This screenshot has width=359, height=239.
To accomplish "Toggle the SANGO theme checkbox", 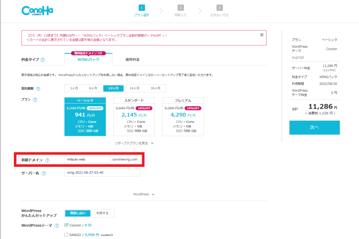I will pyautogui.click(x=66, y=235).
